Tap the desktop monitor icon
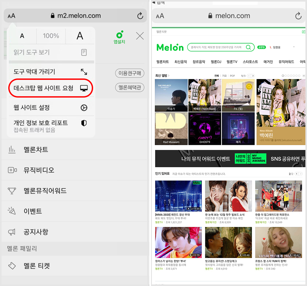Viewport: 307px width, 286px height. coord(84,88)
